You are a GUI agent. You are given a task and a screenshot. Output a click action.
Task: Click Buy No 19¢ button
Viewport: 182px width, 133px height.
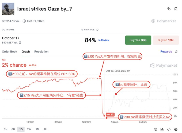(165, 40)
